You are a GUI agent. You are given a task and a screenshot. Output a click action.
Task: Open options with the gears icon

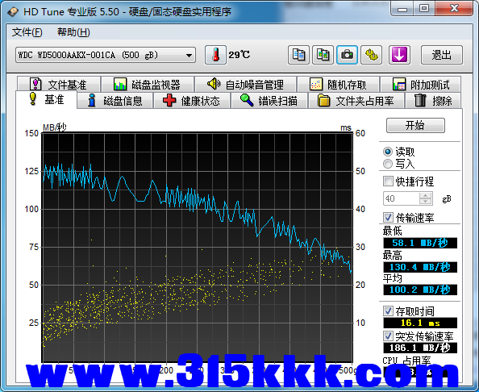(372, 55)
